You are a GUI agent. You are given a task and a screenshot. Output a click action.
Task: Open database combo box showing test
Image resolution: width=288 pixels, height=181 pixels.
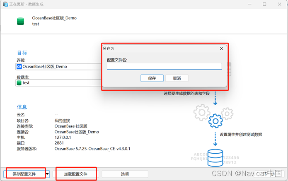click(x=58, y=83)
